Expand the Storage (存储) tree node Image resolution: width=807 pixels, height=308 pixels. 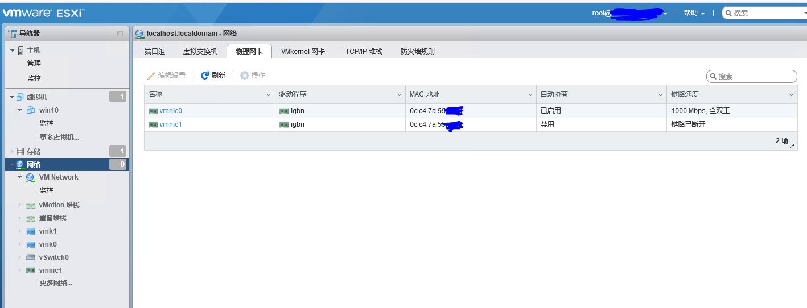click(12, 152)
